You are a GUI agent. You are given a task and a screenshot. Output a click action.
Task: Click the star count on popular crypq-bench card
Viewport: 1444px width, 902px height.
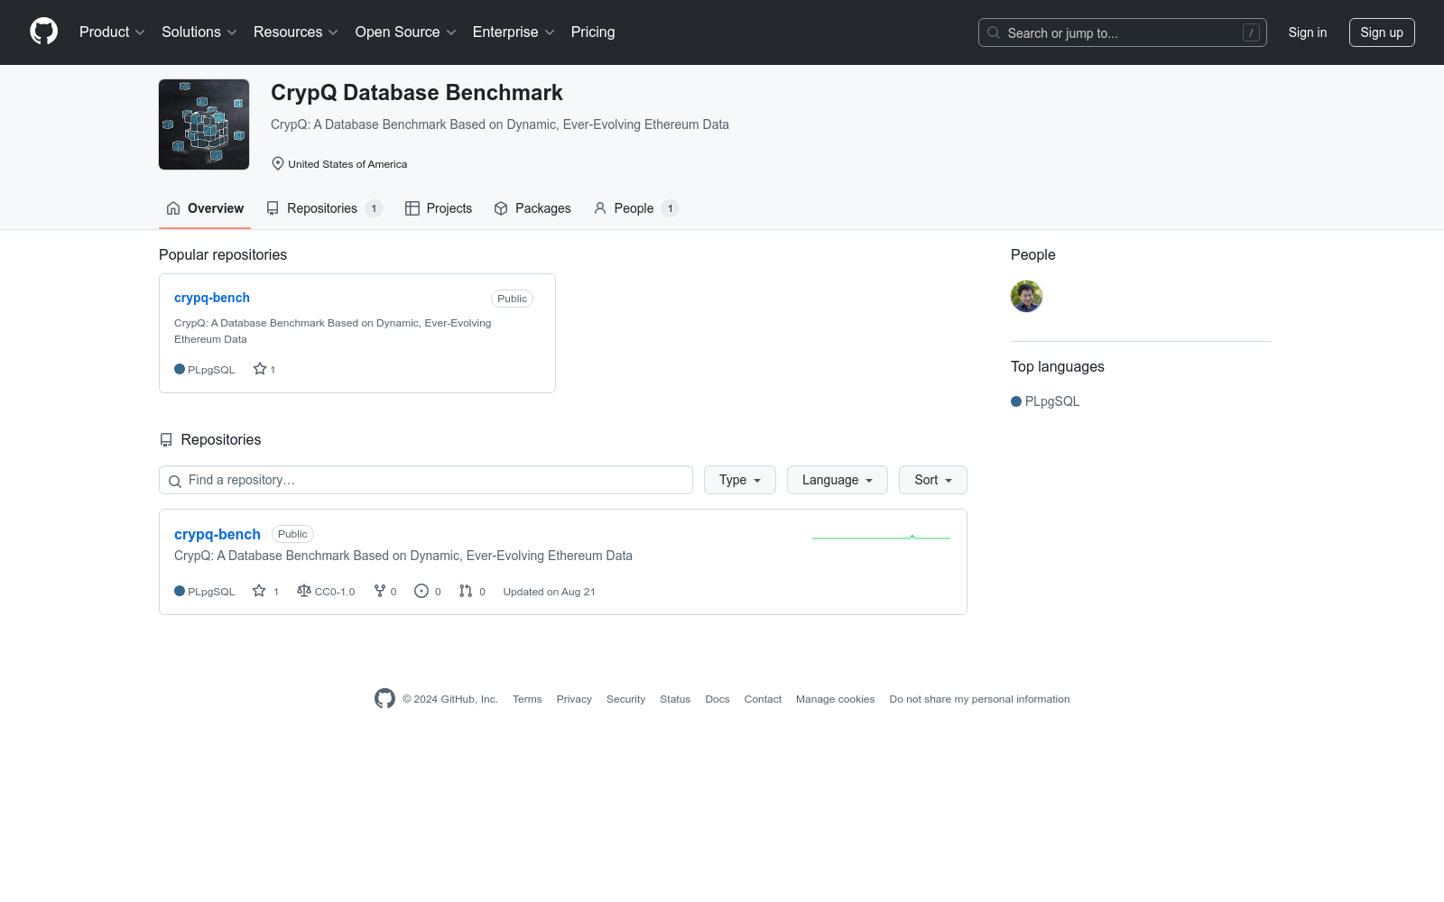[x=264, y=369]
